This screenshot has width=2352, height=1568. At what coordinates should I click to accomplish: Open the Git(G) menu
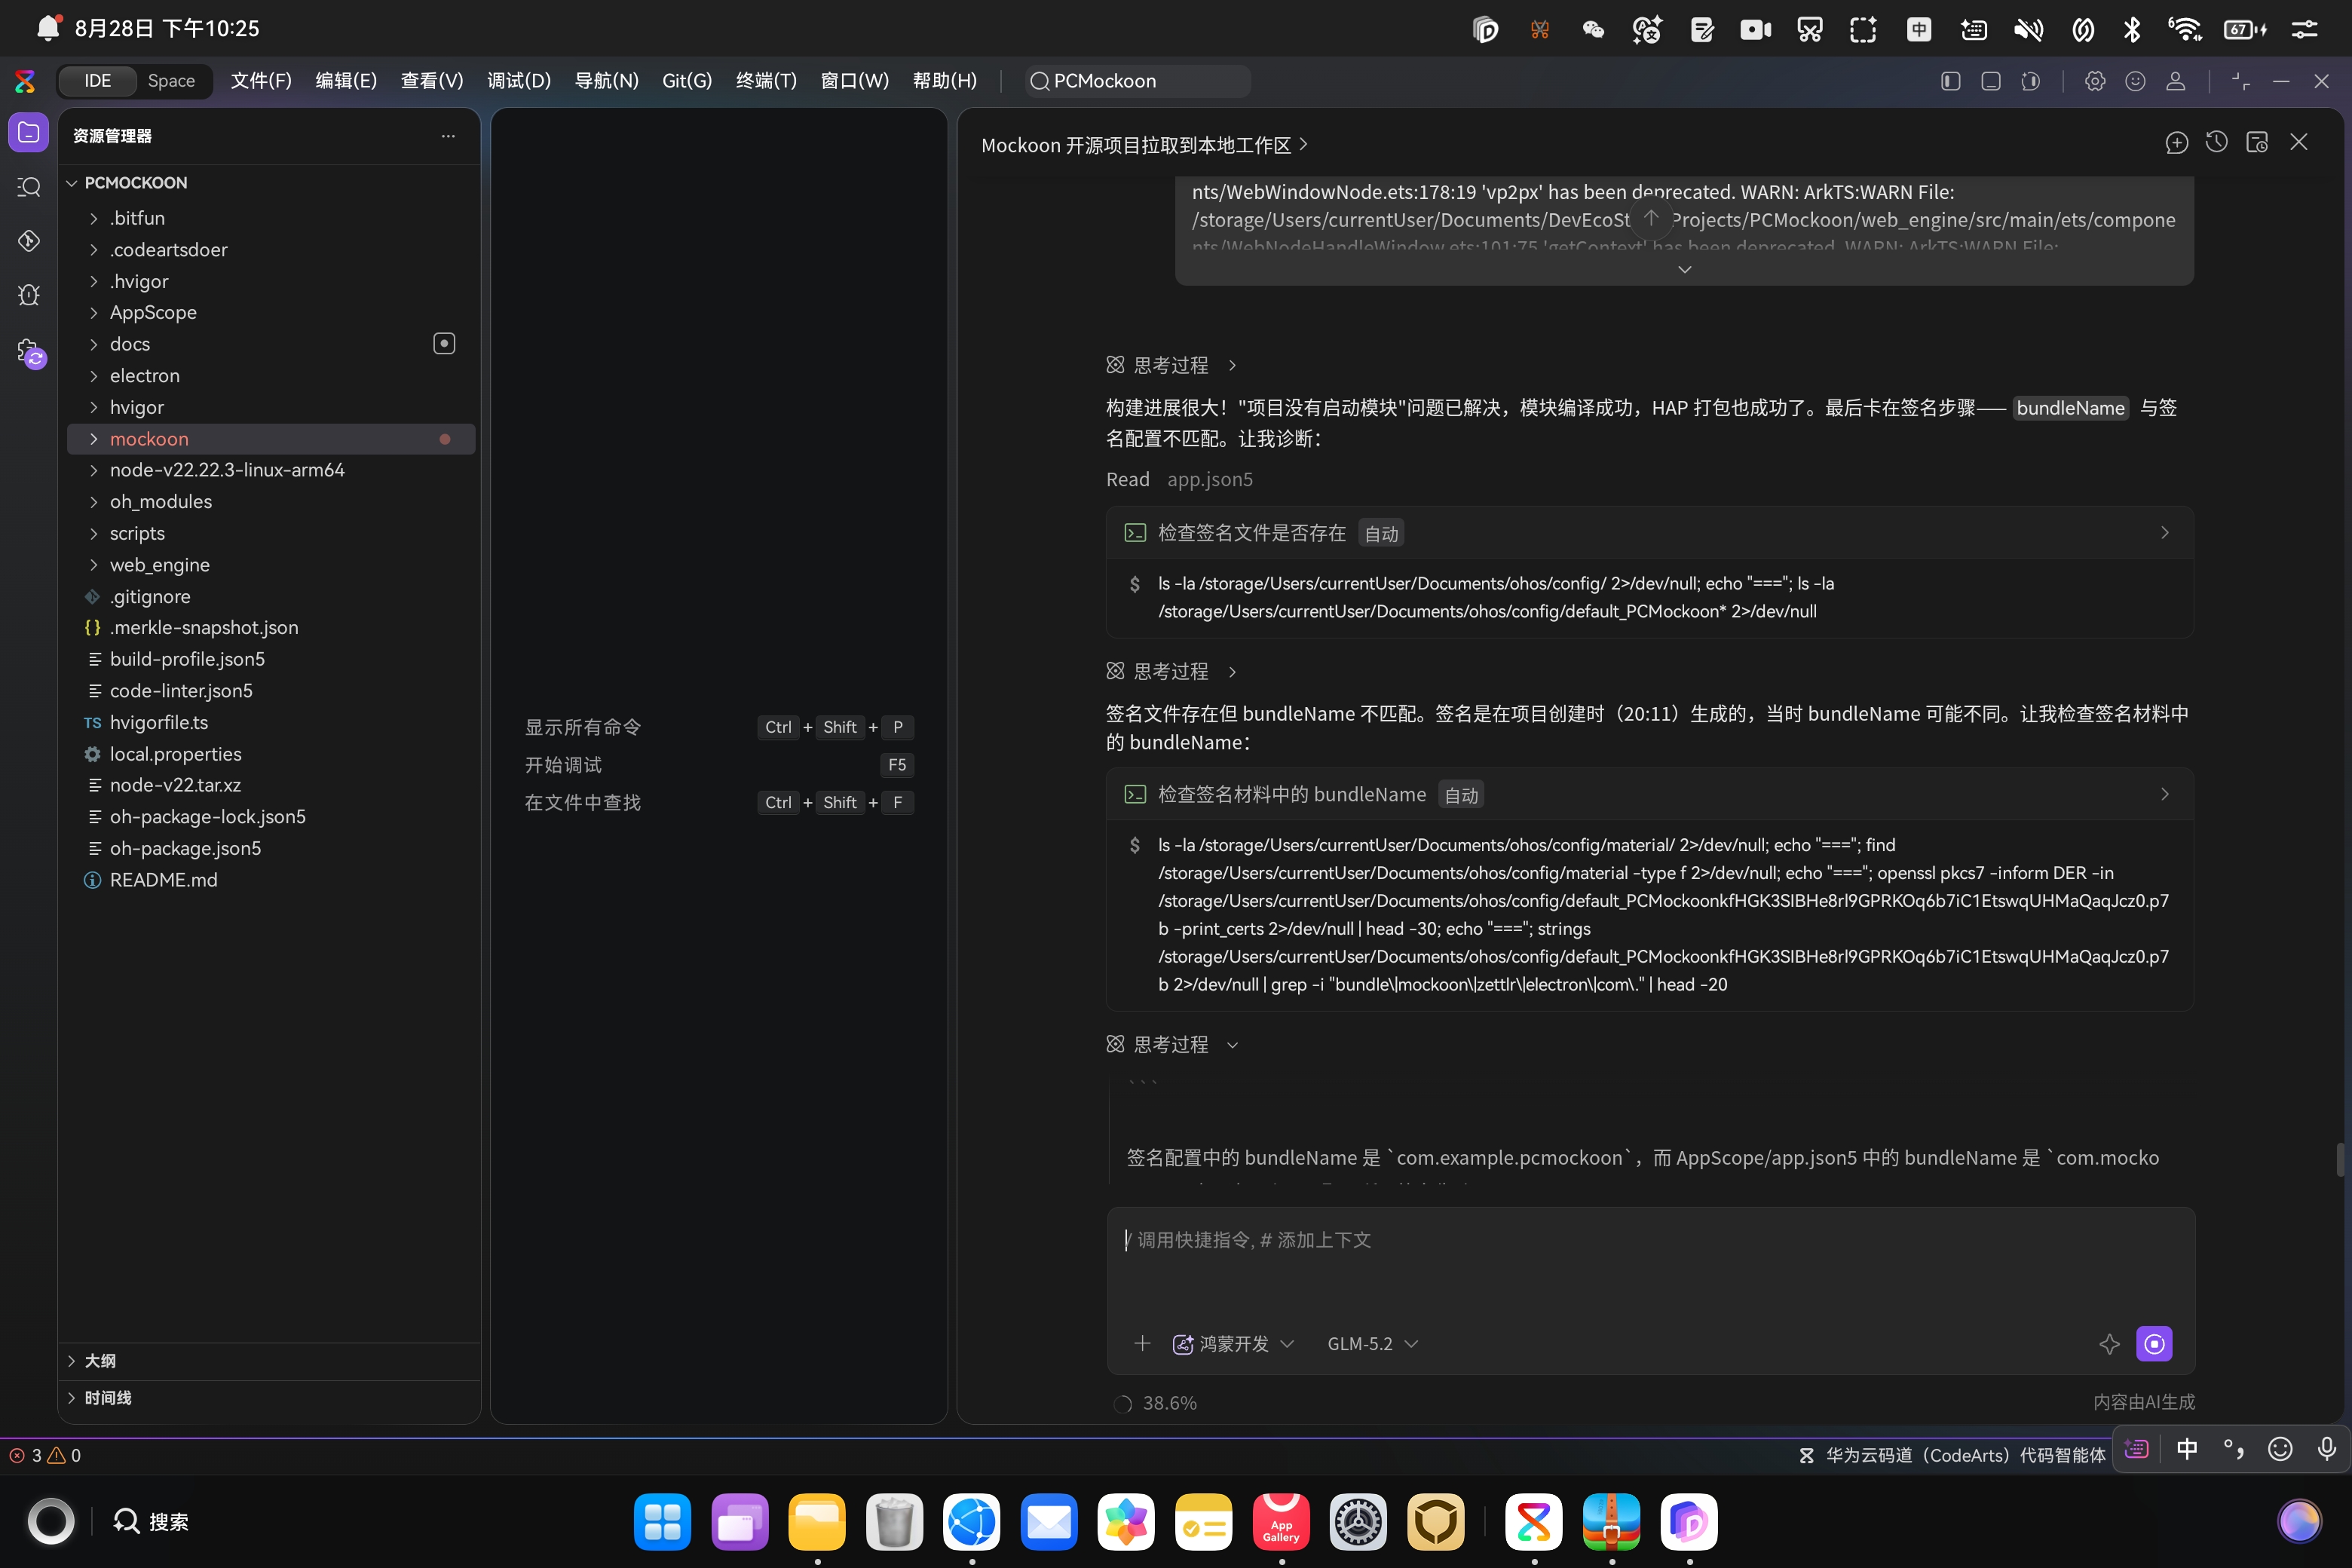pos(687,81)
